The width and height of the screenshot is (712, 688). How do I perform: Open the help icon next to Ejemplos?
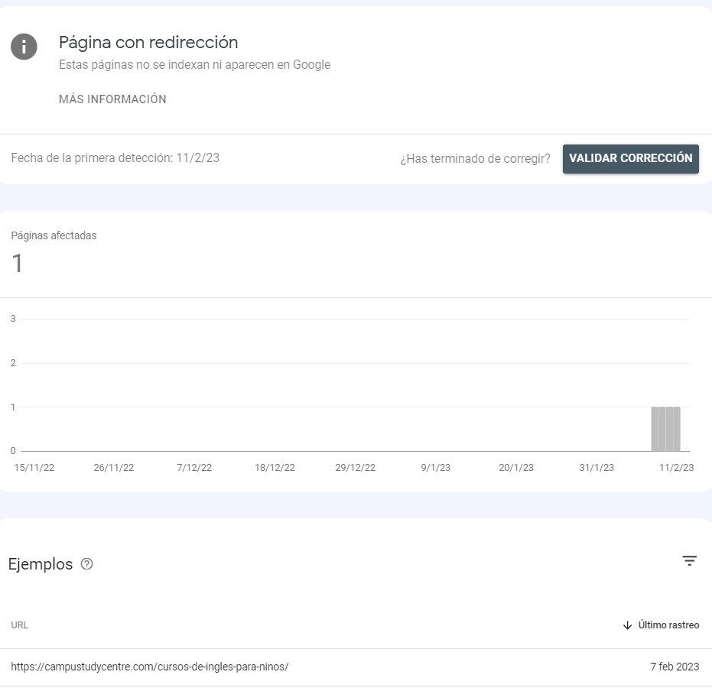(x=86, y=563)
